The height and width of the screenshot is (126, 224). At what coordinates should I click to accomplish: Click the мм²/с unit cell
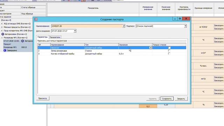pyautogui.click(x=203, y=79)
